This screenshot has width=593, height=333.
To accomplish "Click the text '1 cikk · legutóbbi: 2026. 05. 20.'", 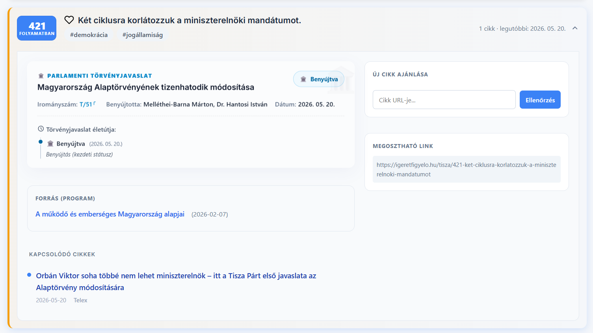I will [522, 28].
